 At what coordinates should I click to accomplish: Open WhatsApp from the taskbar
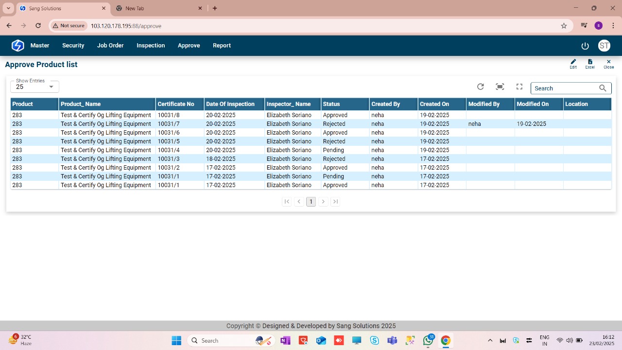[428, 340]
